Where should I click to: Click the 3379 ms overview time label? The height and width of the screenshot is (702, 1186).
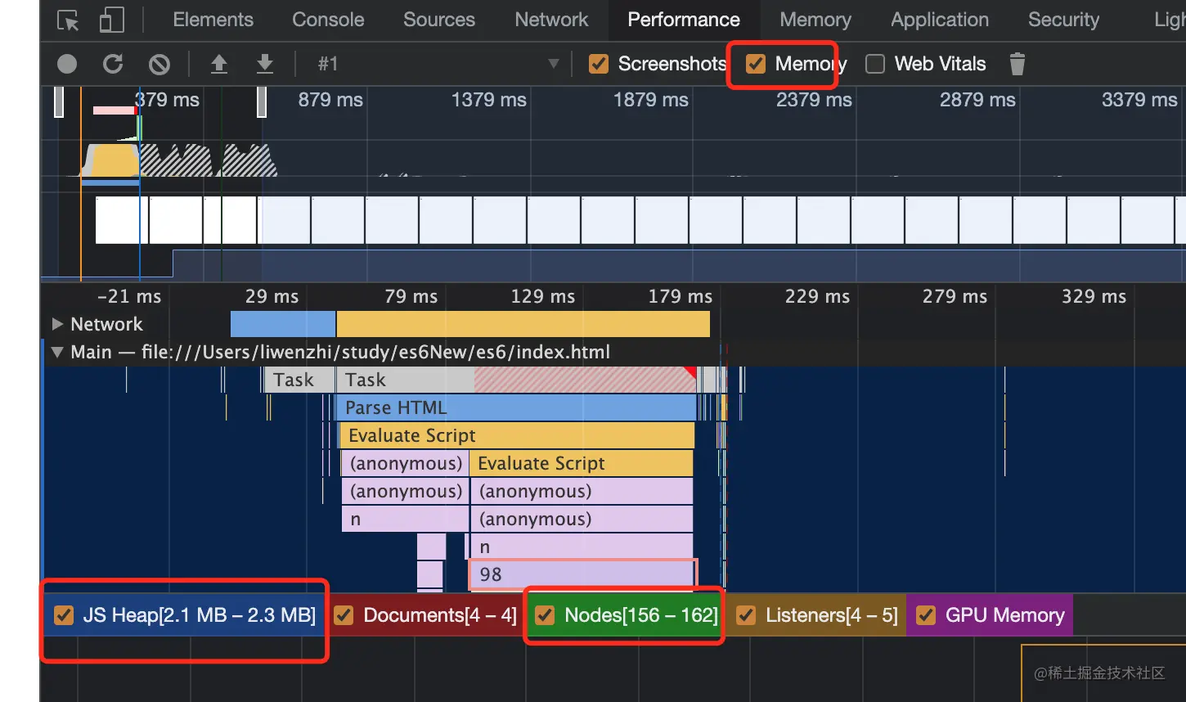tap(1139, 100)
